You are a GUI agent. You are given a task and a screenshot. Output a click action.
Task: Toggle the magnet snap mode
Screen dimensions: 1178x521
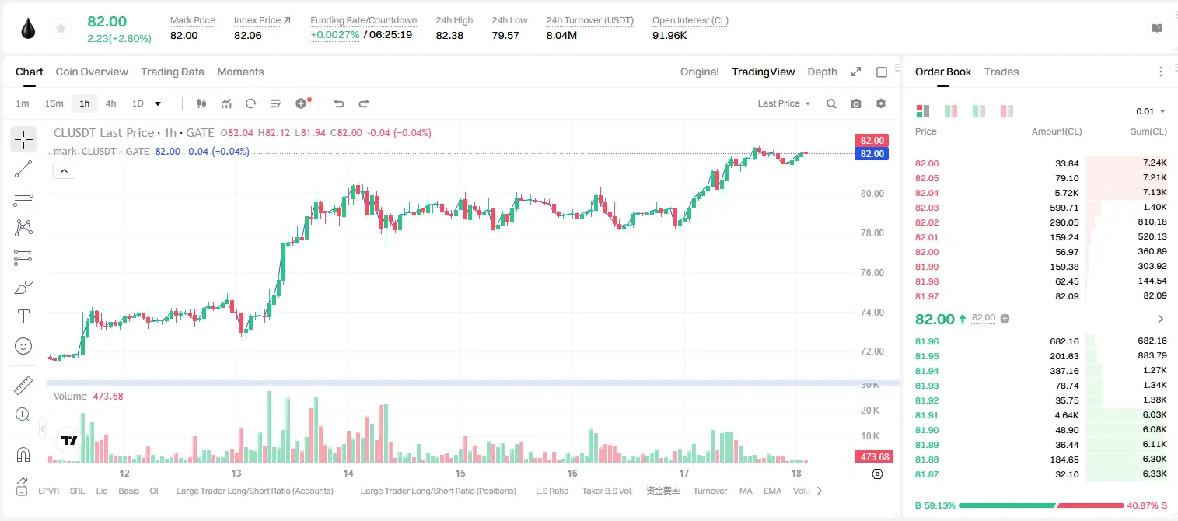coord(23,455)
